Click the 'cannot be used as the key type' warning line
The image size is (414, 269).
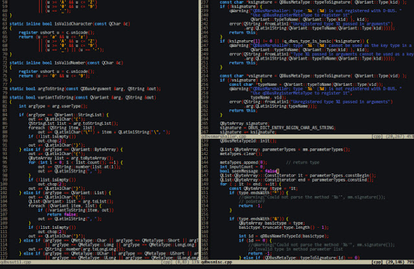pyautogui.click(x=320, y=45)
